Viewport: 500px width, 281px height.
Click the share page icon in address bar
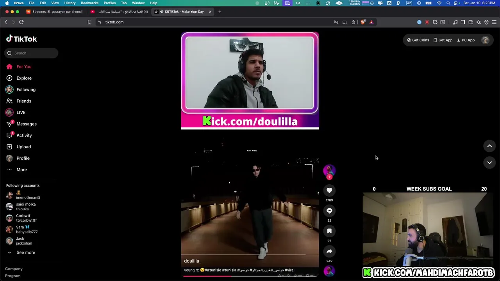354,22
